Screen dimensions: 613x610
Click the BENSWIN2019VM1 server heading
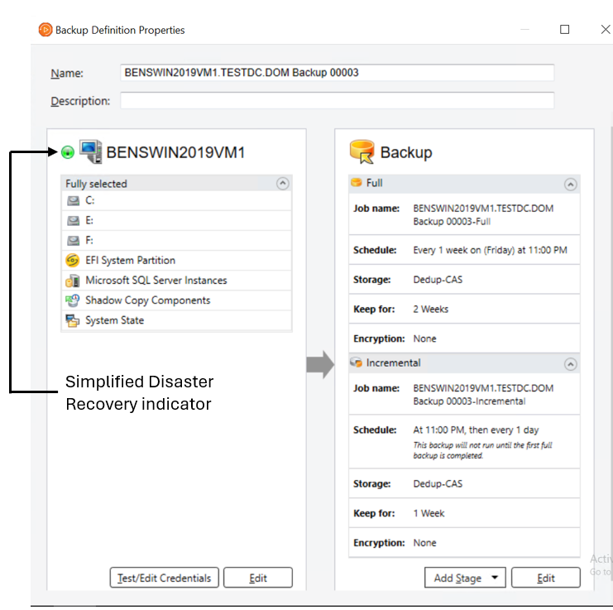pyautogui.click(x=175, y=152)
